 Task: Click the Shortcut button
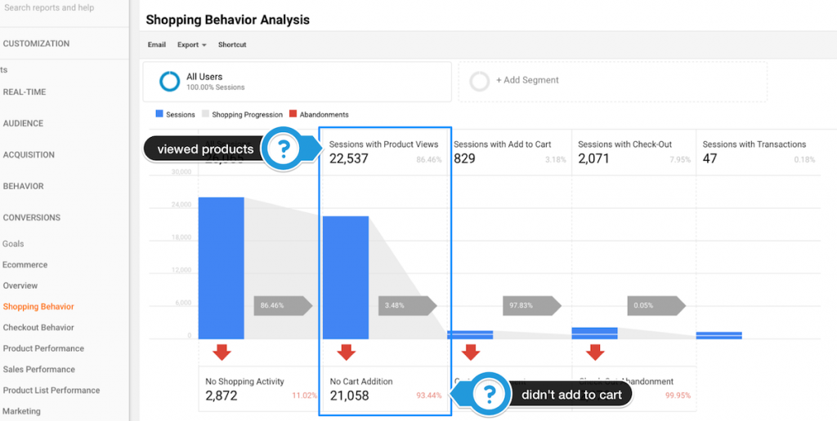tap(232, 45)
